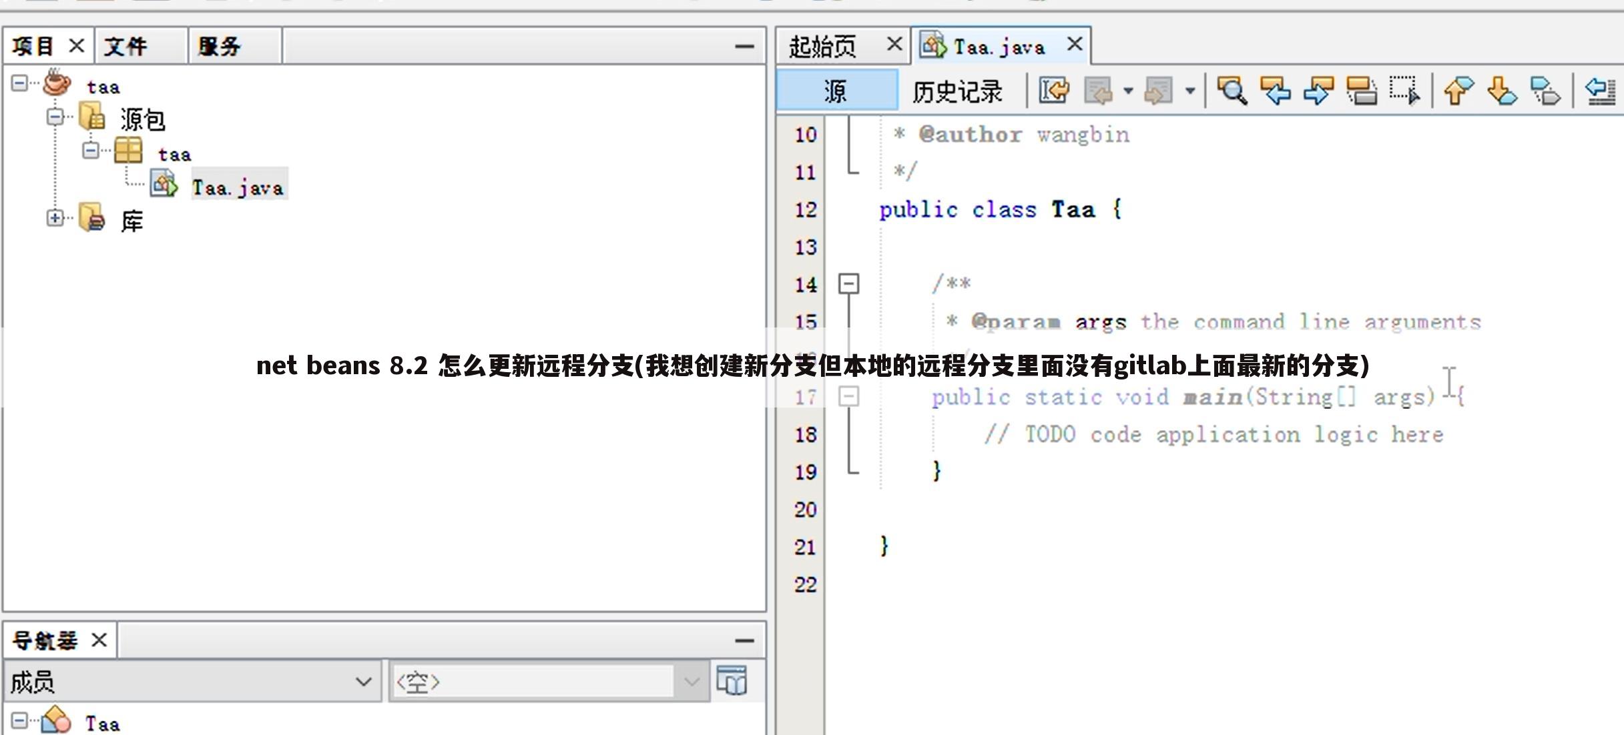Click the Last Edit location icon
The image size is (1624, 735).
tap(1054, 91)
